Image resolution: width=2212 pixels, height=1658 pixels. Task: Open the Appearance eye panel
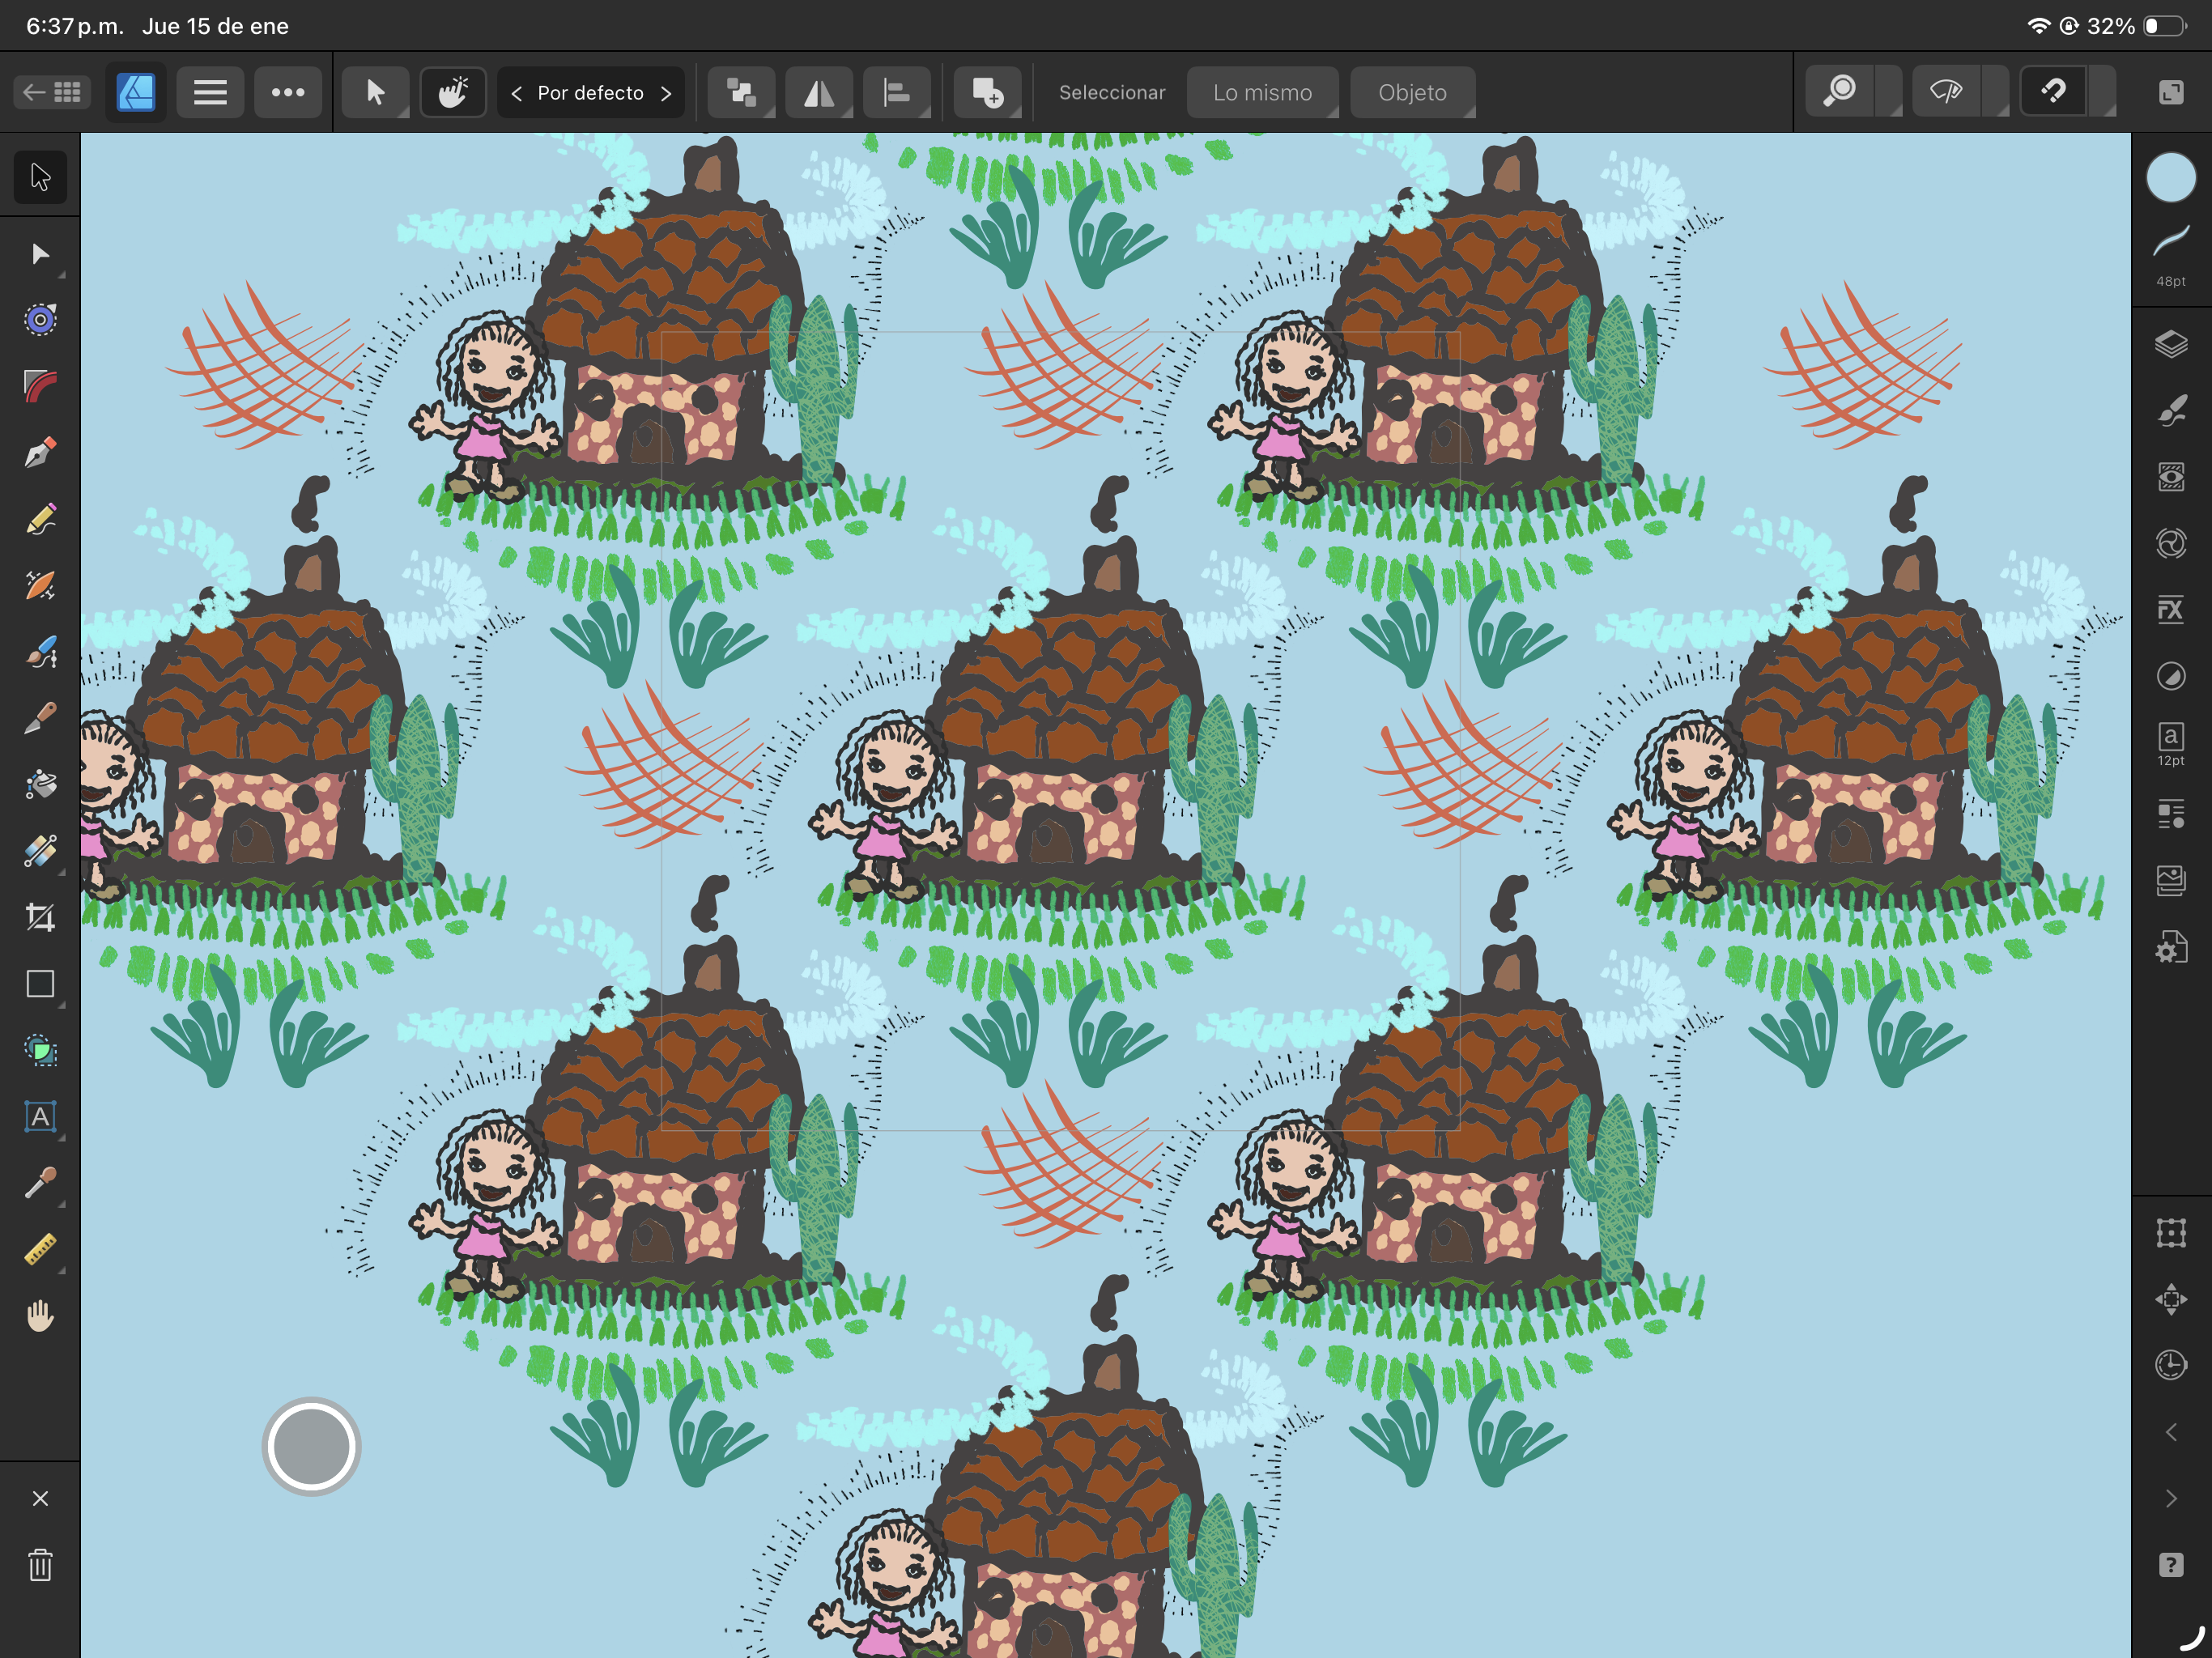coord(2171,477)
